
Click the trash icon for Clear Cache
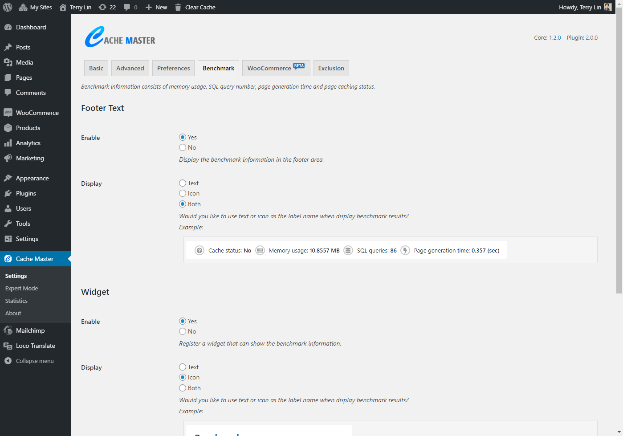(178, 7)
